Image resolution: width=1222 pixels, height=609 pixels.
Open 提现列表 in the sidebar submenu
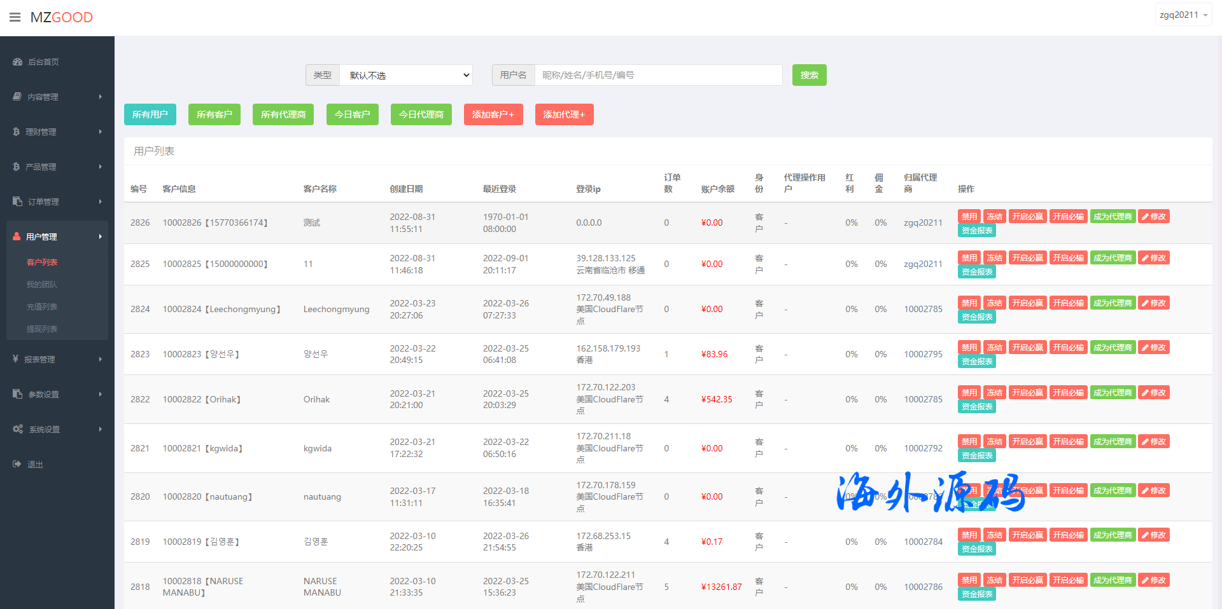(42, 329)
